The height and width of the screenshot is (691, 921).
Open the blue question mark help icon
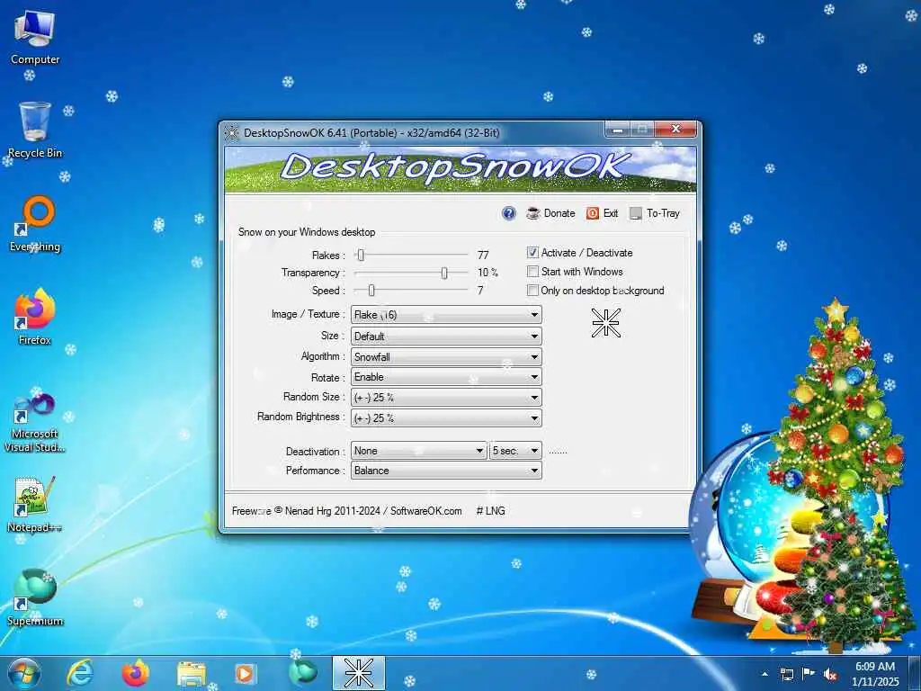pos(509,213)
